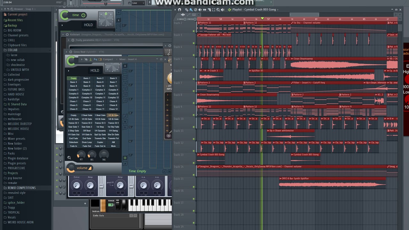Open the UNTOLD MYTH subfolder

pos(19,70)
